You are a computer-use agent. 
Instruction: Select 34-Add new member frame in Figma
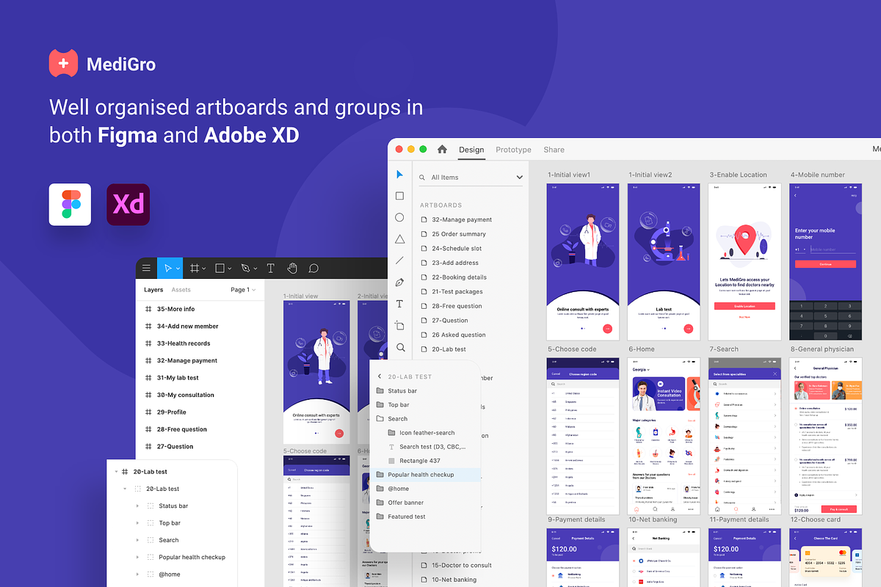(x=187, y=326)
